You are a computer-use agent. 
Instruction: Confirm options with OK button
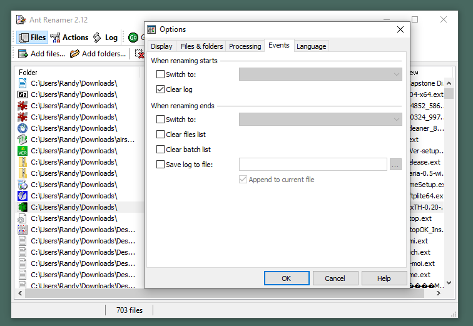click(287, 278)
